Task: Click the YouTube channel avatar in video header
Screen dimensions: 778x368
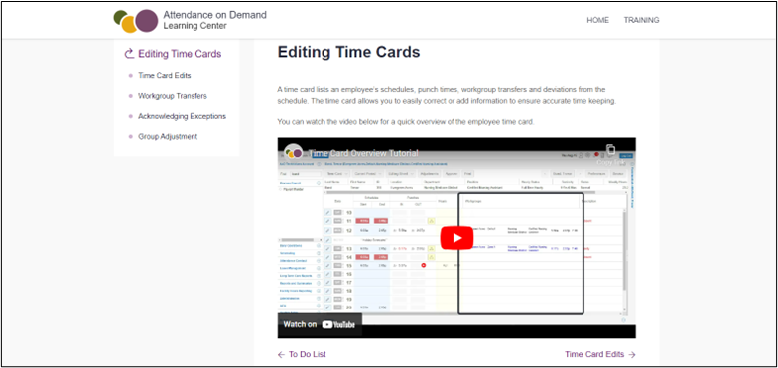Action: pyautogui.click(x=294, y=152)
